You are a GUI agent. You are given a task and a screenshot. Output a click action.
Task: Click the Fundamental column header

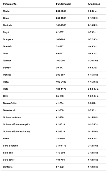pyautogui.click(x=63, y=4)
